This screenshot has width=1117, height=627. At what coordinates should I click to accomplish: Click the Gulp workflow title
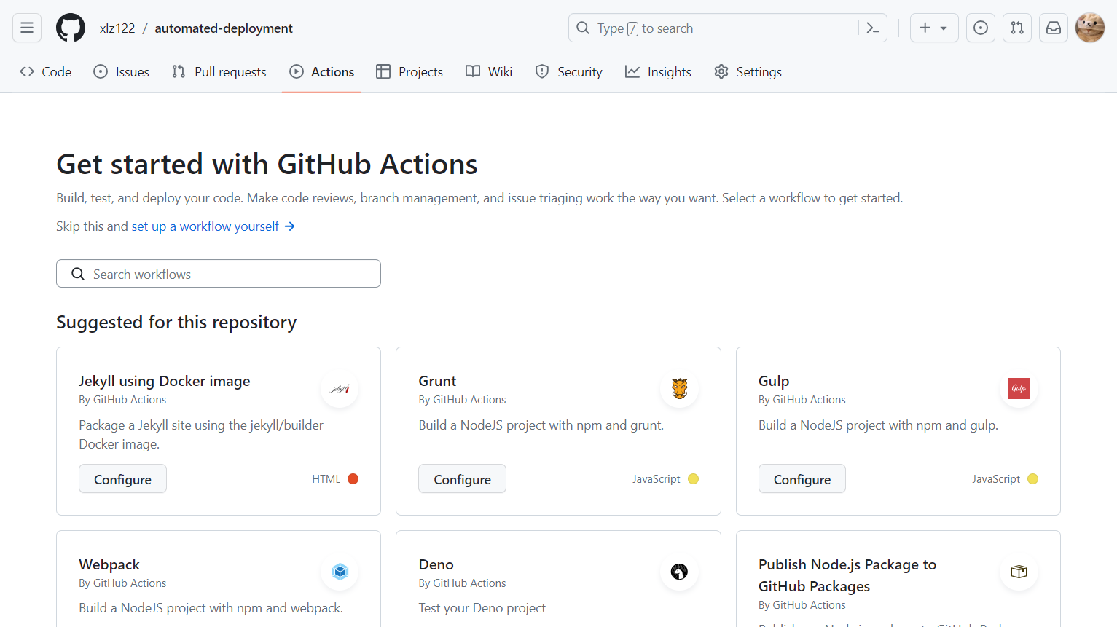(774, 381)
